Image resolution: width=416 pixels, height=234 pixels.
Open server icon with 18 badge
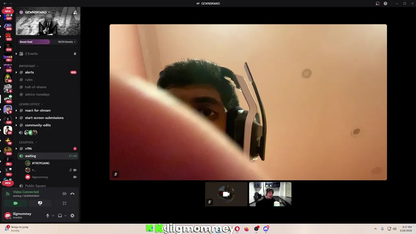pyautogui.click(x=8, y=141)
